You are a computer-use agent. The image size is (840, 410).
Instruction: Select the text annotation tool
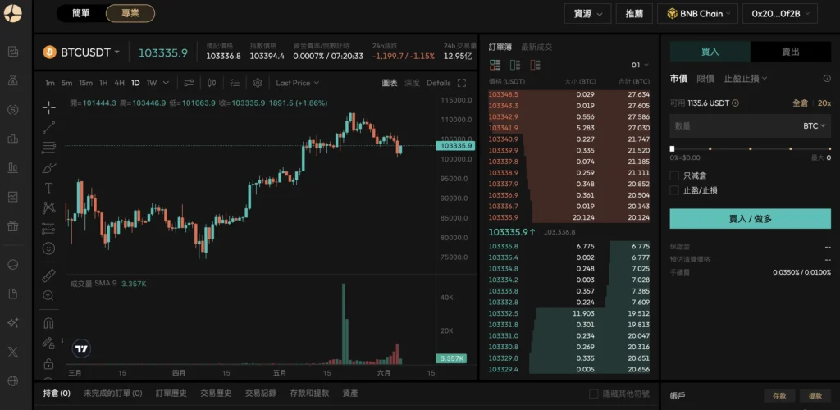[x=48, y=188]
